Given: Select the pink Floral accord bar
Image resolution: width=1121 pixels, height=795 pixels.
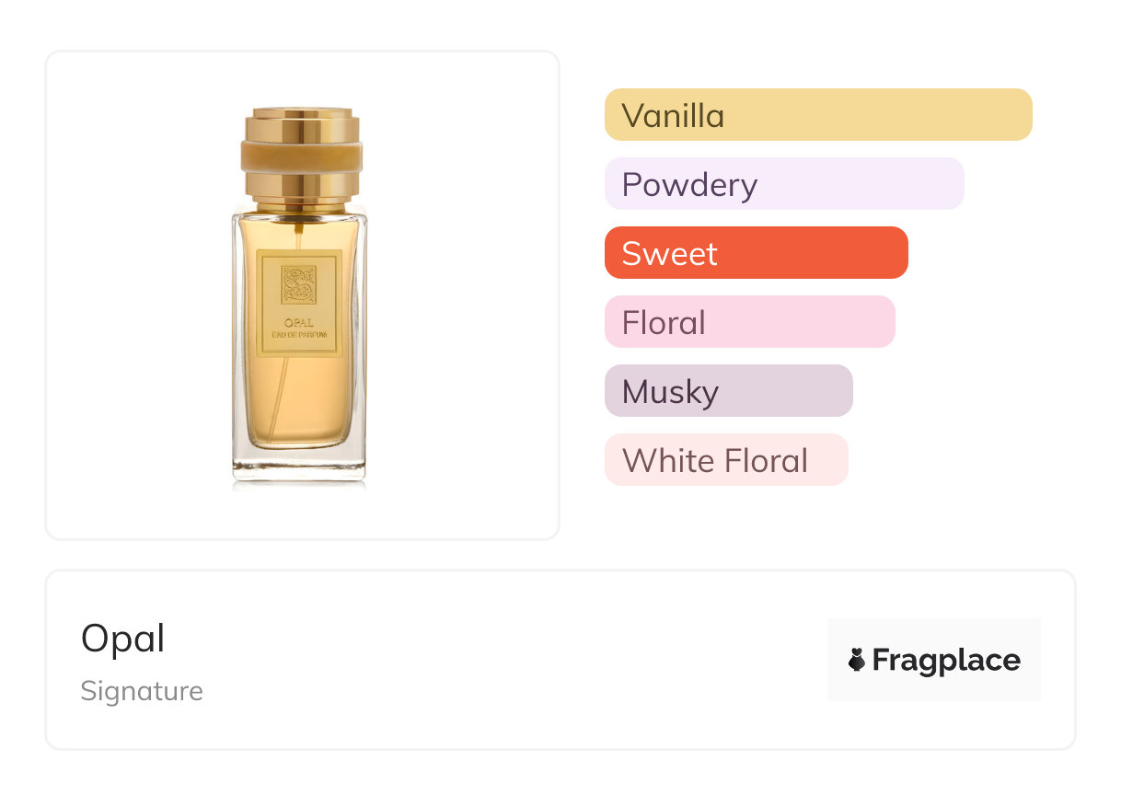Looking at the screenshot, I should click(749, 322).
